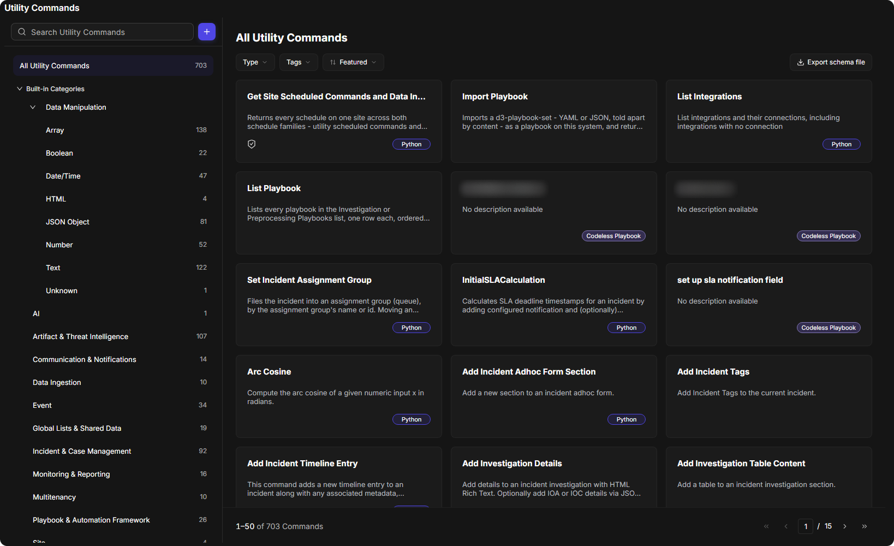Viewport: 894px width, 546px height.
Task: Open Add Investigation Details card
Action: [554, 477]
